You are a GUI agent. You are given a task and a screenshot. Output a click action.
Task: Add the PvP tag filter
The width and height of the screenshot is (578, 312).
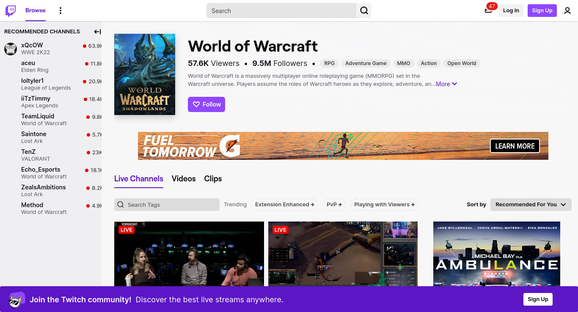(334, 205)
